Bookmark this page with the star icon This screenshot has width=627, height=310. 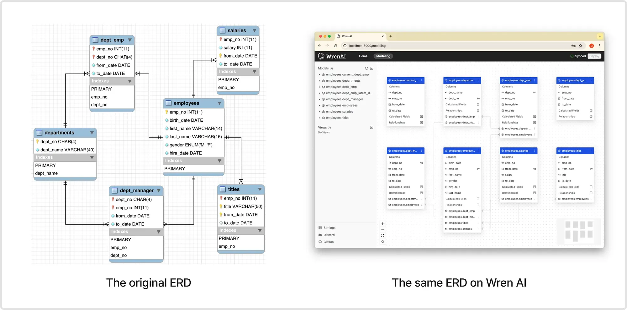581,46
